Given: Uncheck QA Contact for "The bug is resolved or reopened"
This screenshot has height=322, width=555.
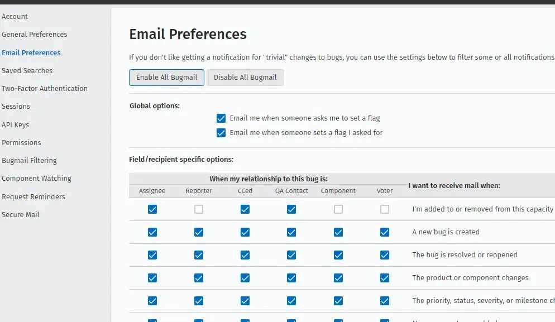Looking at the screenshot, I should 291,255.
